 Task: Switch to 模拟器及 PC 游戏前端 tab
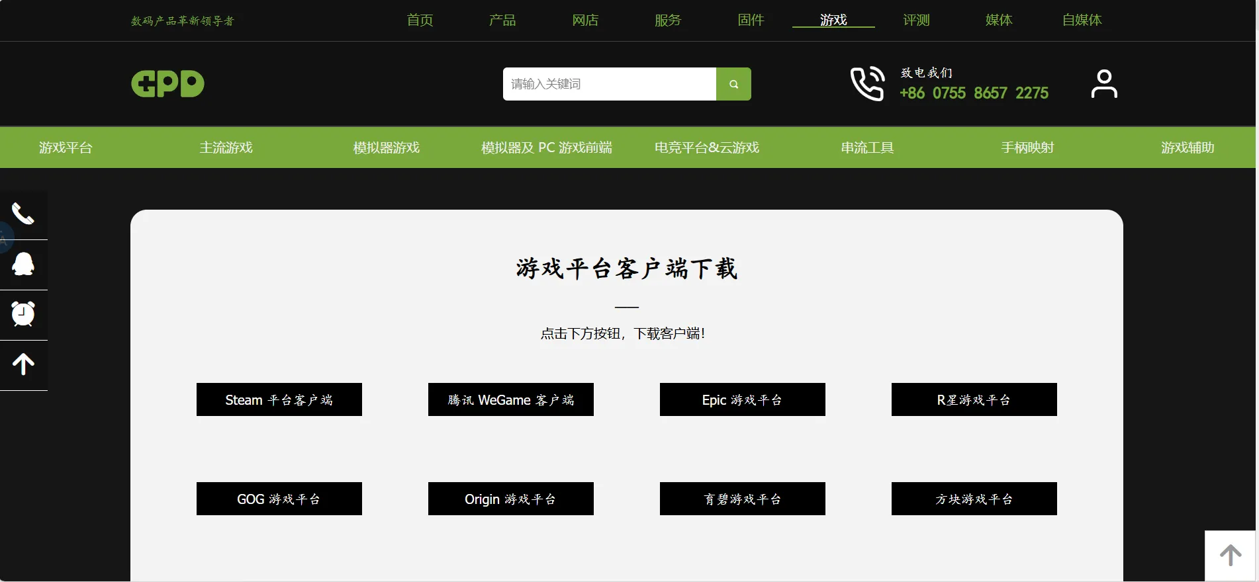coord(546,147)
